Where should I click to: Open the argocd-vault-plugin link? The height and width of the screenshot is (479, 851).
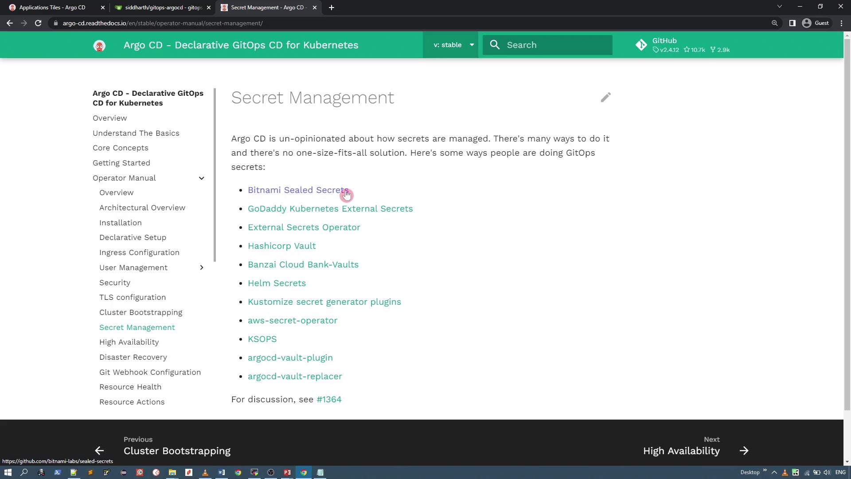pyautogui.click(x=290, y=357)
